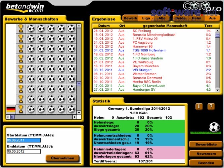
Task: Click the results list scrollbar thumb
Action: (217, 35)
